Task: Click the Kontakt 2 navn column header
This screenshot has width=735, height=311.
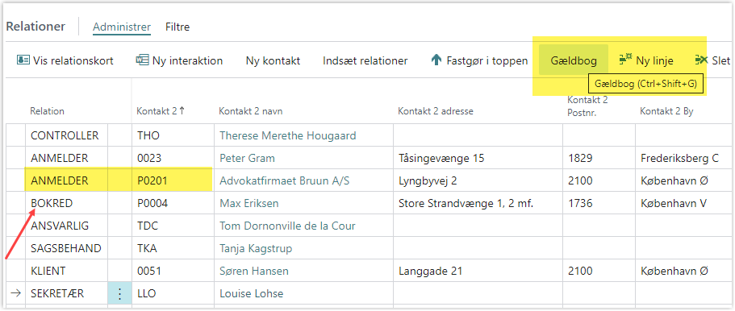Action: coord(251,111)
